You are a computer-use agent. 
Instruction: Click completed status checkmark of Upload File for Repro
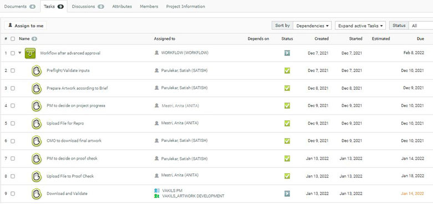pyautogui.click(x=287, y=124)
